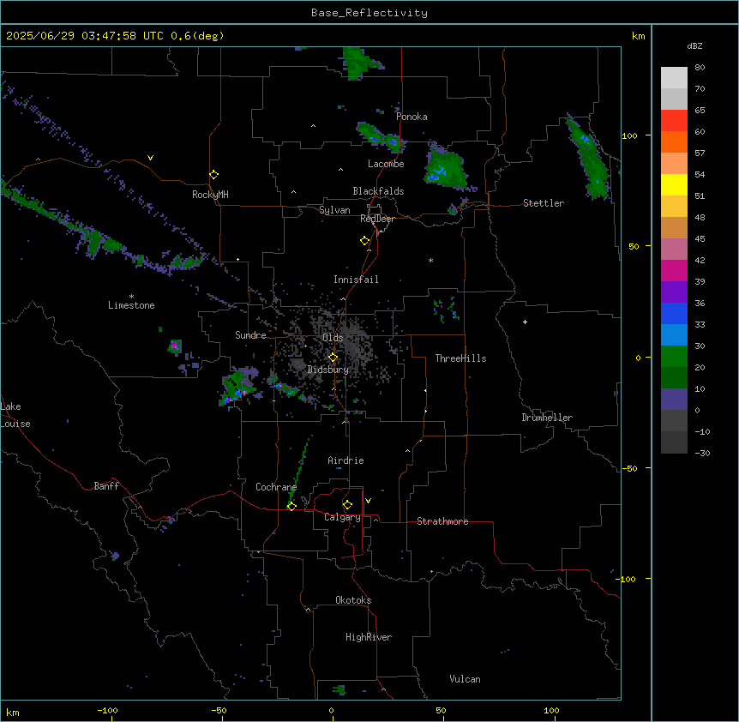Click the Calgary city label
739x722 pixels.
[x=342, y=517]
